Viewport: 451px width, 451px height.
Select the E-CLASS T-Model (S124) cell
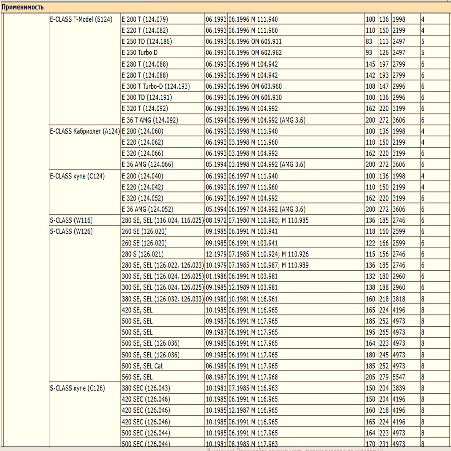(85, 69)
